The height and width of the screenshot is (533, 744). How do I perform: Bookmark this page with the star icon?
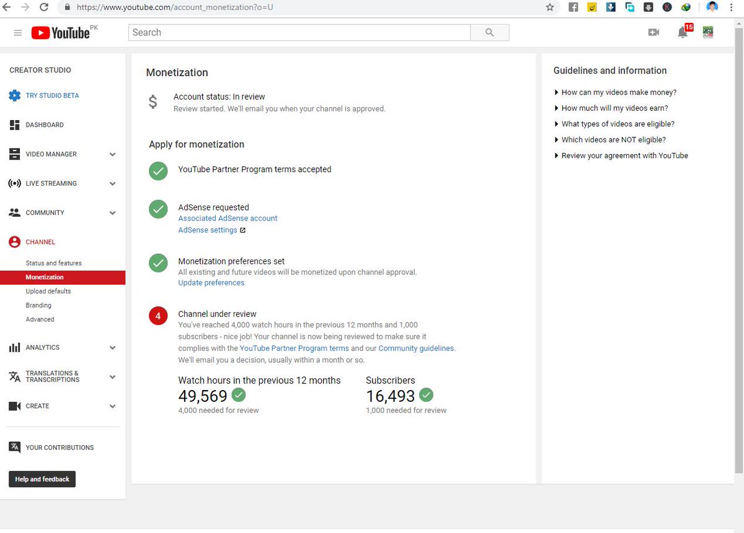[x=549, y=7]
